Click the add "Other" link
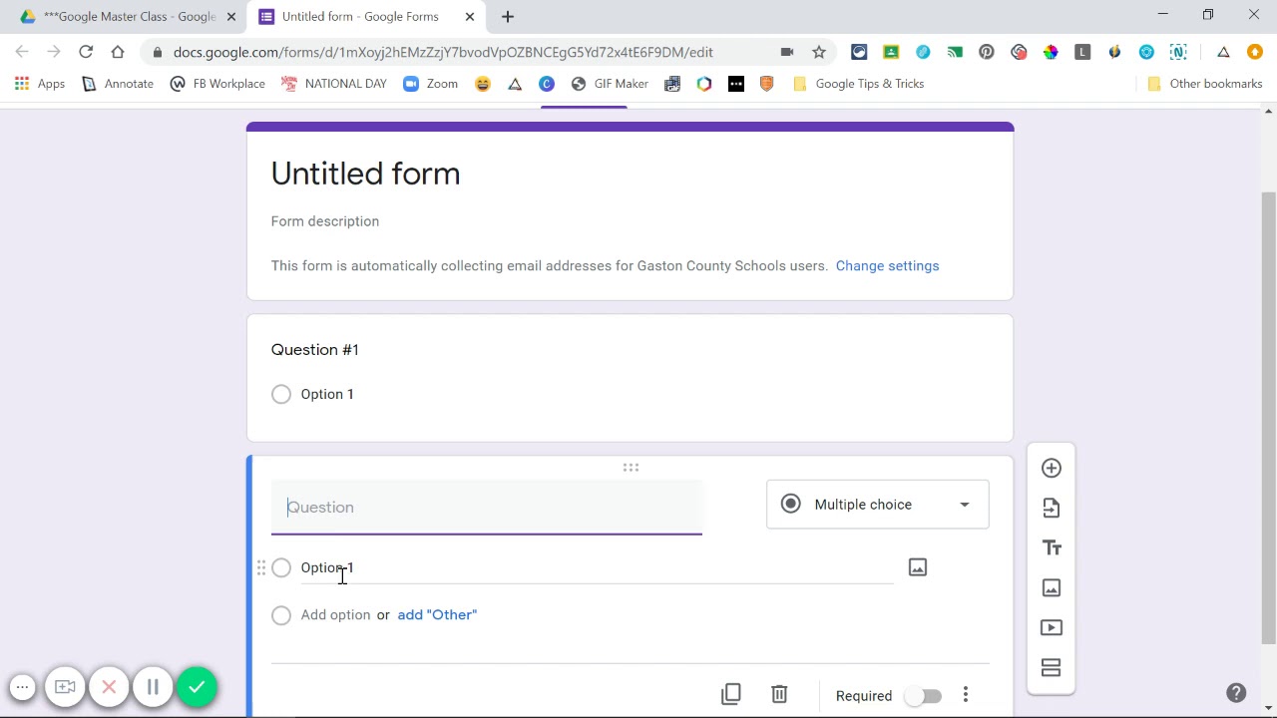This screenshot has height=718, width=1277. pyautogui.click(x=437, y=615)
